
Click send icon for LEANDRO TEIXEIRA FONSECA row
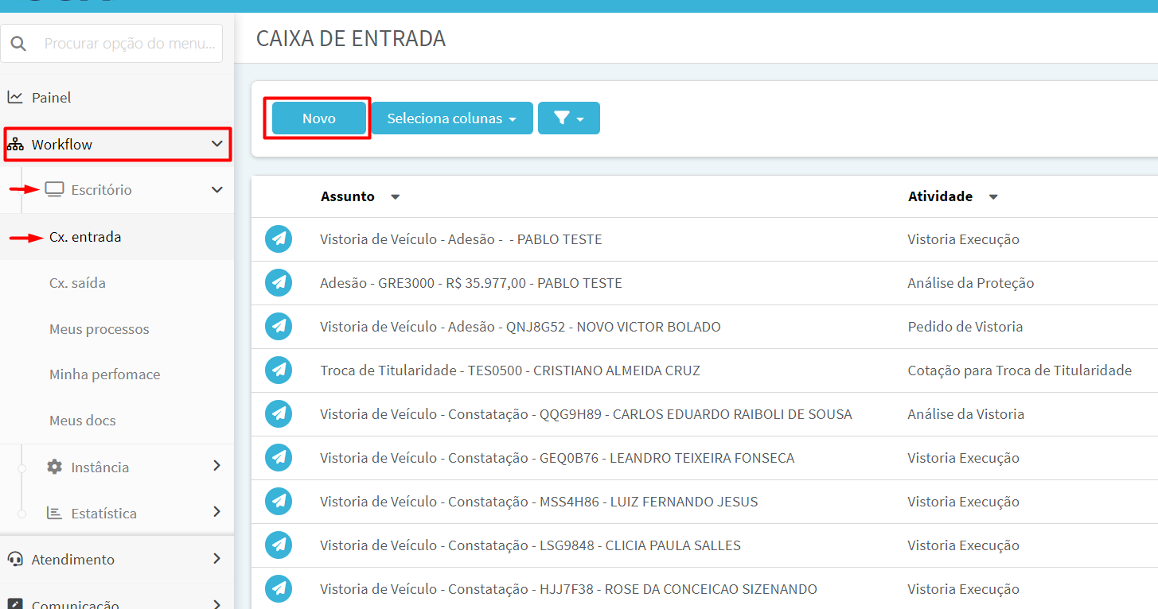(x=279, y=457)
